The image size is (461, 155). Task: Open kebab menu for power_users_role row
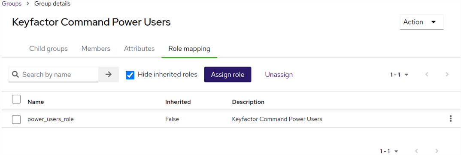point(450,119)
